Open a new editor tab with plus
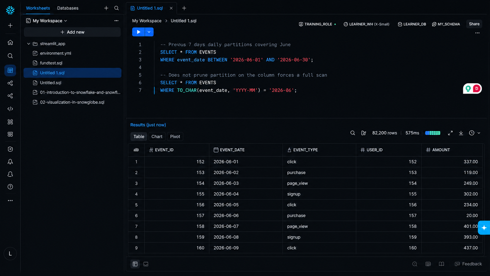 184,8
